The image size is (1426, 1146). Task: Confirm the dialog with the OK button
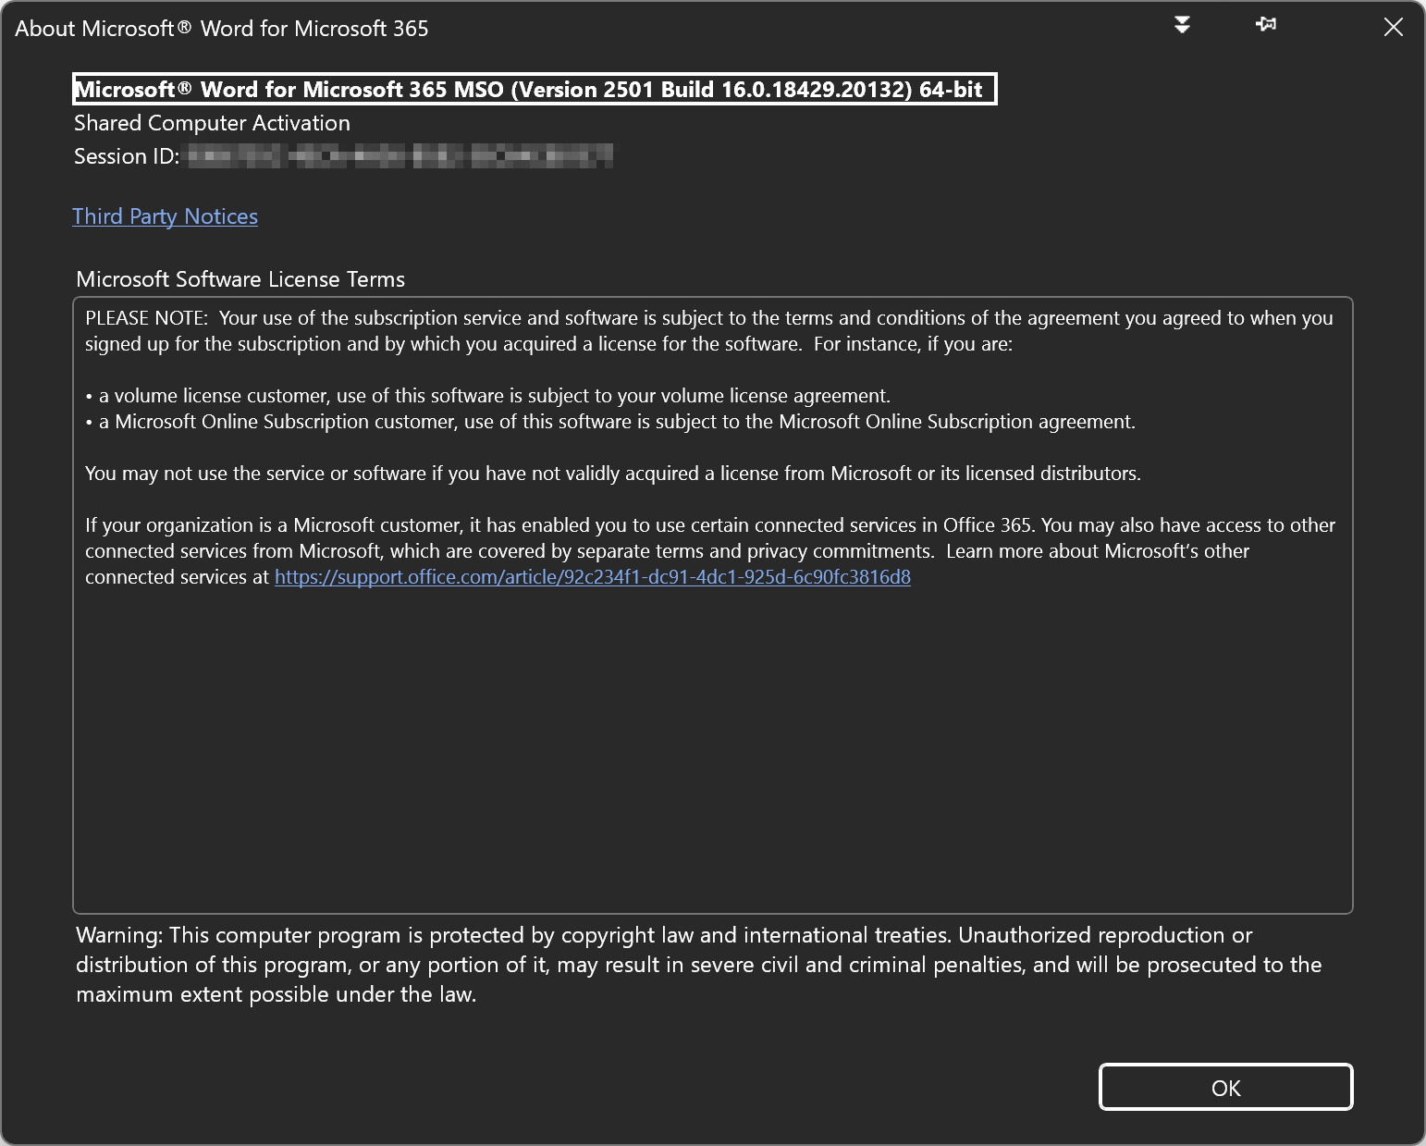point(1225,1087)
